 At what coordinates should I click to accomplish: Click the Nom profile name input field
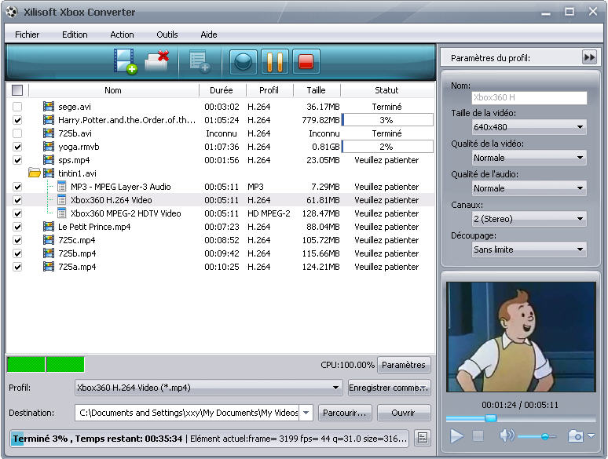pyautogui.click(x=529, y=97)
